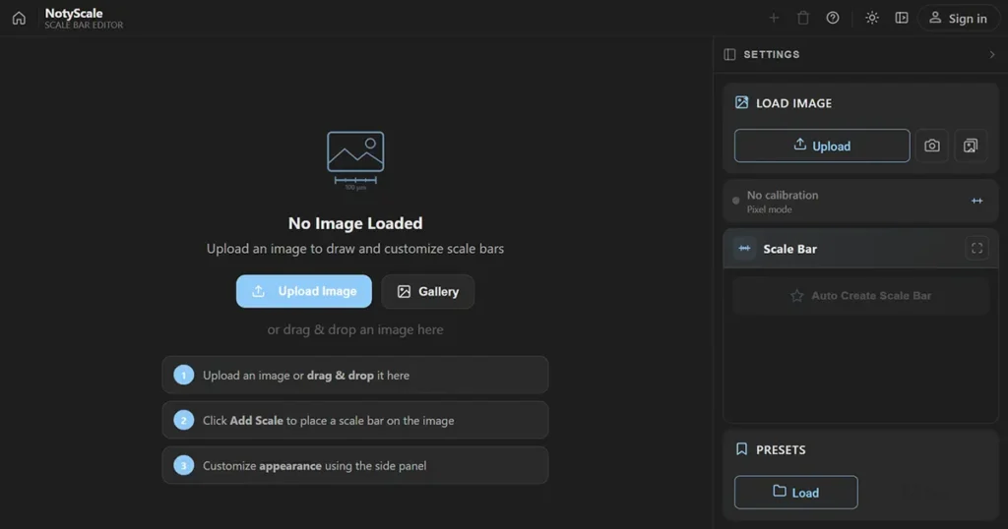Viewport: 1008px width, 529px height.
Task: Click the plus add icon in header
Action: tap(774, 18)
